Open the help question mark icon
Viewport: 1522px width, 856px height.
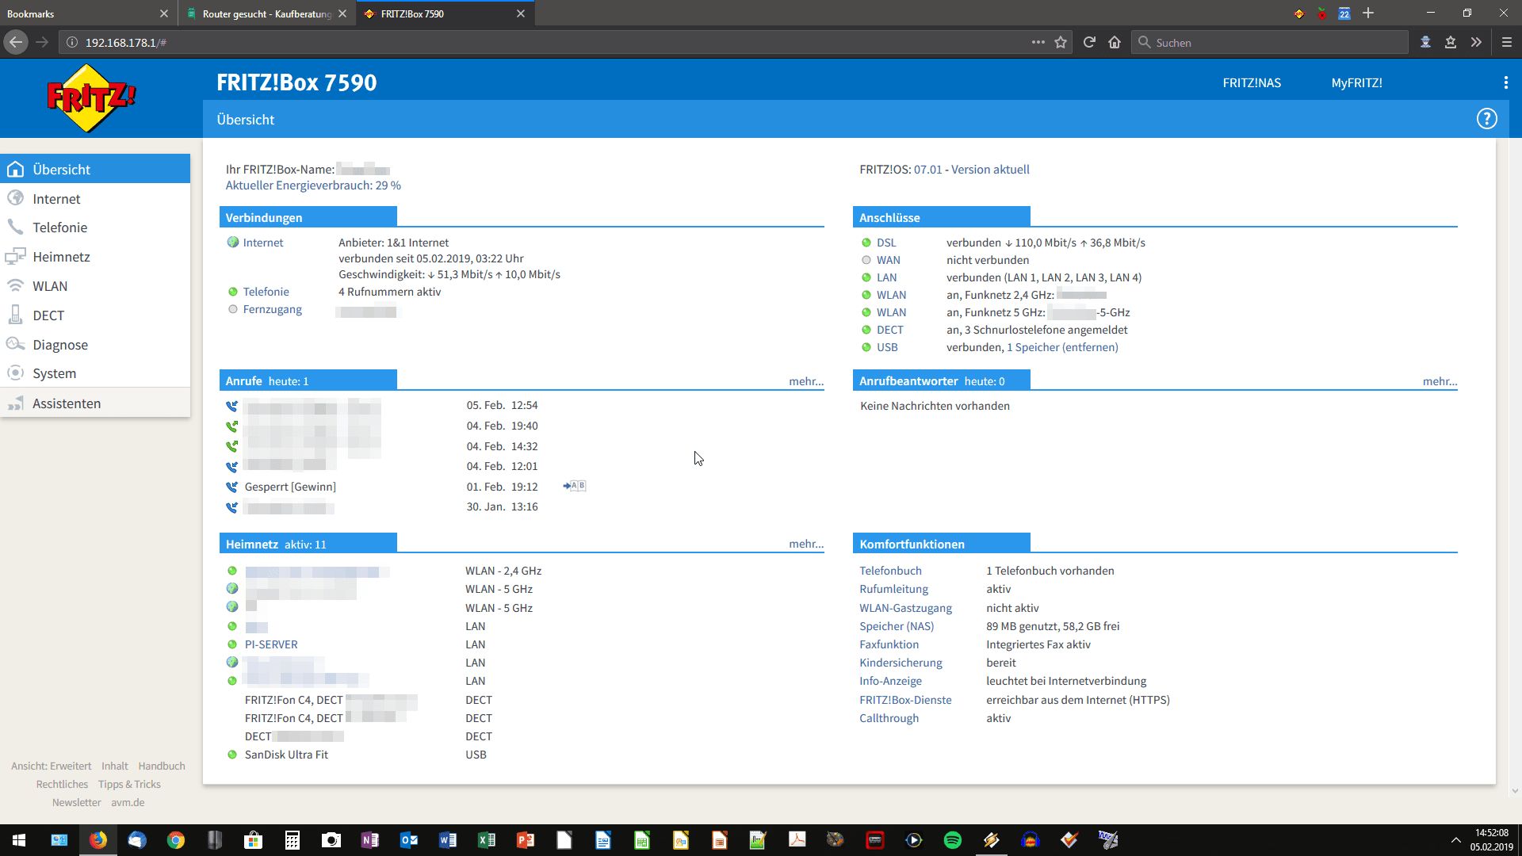coord(1486,119)
